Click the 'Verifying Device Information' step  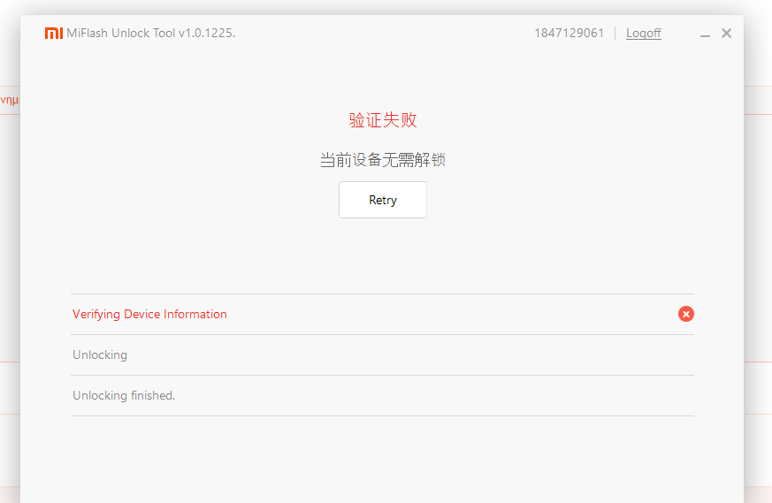click(383, 315)
